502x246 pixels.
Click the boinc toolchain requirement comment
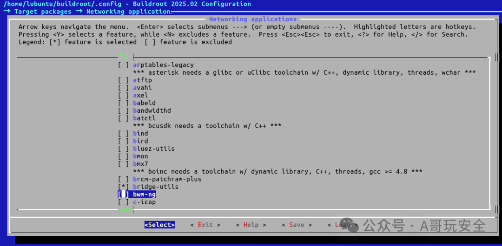pyautogui.click(x=277, y=172)
